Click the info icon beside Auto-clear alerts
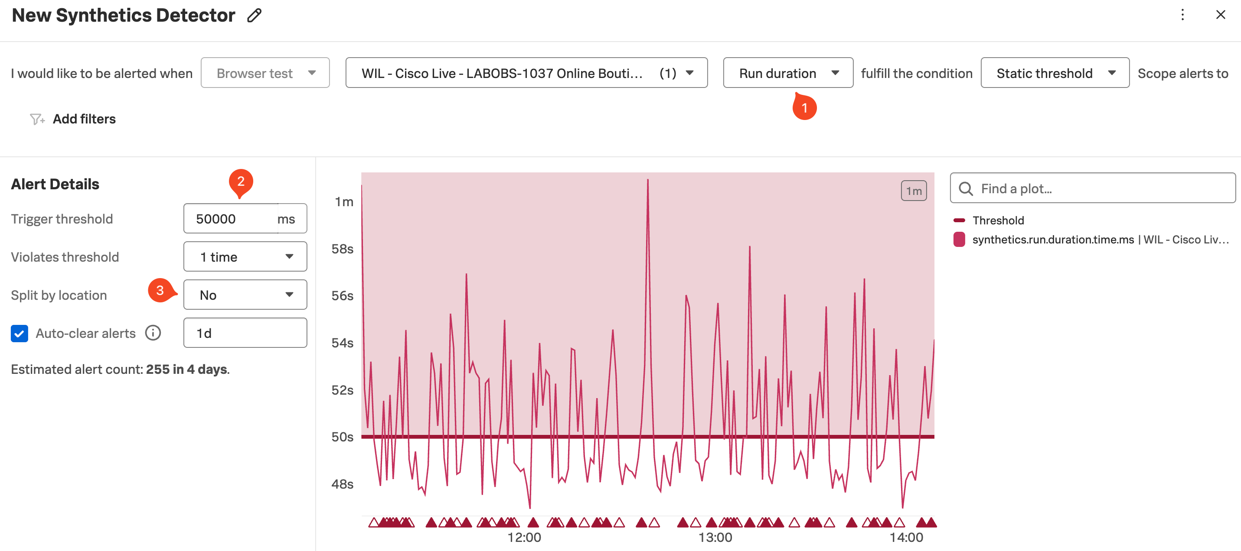 (153, 333)
